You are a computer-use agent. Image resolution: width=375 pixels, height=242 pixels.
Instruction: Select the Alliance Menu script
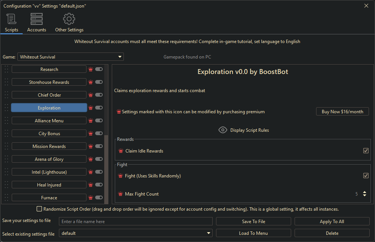point(49,120)
